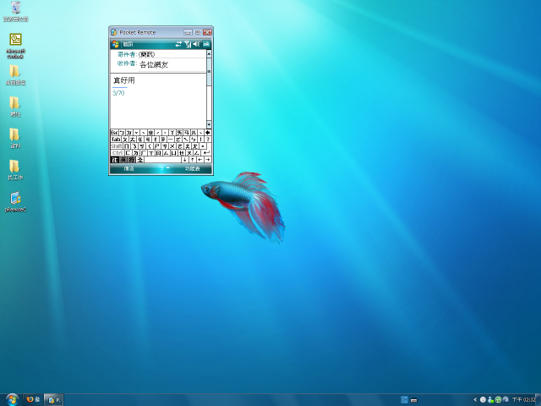Click the system tray clock showing 02:32
The height and width of the screenshot is (406, 541).
point(524,400)
